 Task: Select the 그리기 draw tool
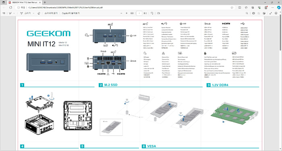pyautogui.click(x=25, y=13)
